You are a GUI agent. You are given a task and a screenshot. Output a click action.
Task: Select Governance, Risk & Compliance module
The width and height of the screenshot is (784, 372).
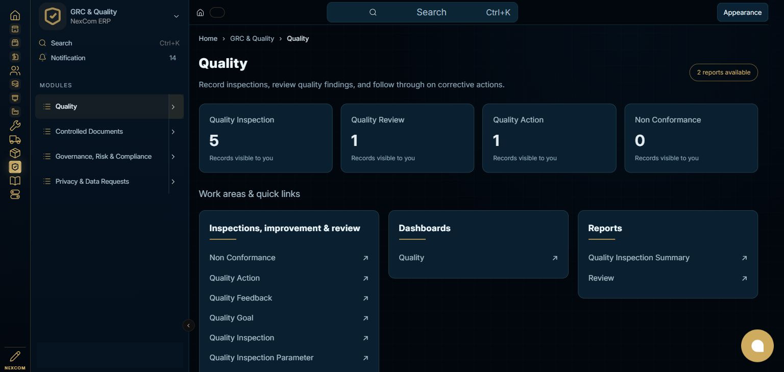[102, 157]
